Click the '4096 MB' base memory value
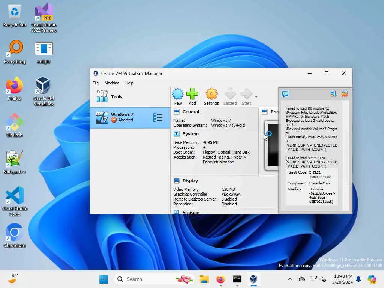 (211, 142)
